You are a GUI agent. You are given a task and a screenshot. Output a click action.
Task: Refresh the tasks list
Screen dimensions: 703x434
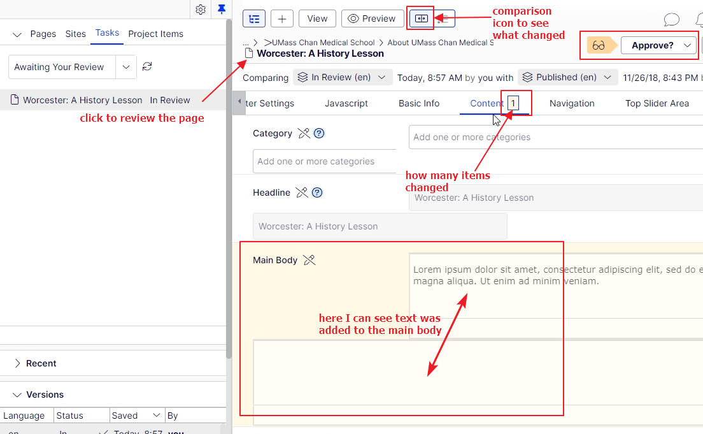pos(147,67)
